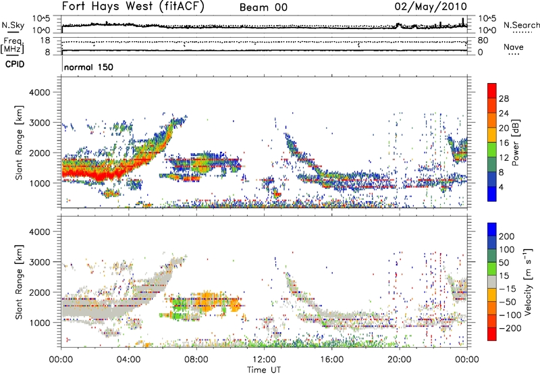This screenshot has width=540, height=374.
Task: Click '1000' tick on power panel
Action: pyautogui.click(x=39, y=183)
